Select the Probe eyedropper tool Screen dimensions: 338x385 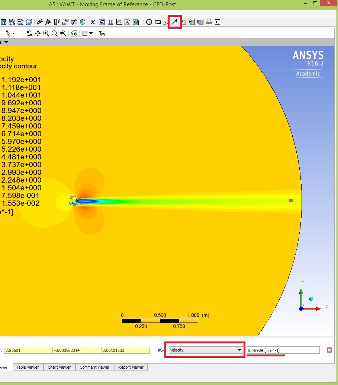pyautogui.click(x=175, y=22)
